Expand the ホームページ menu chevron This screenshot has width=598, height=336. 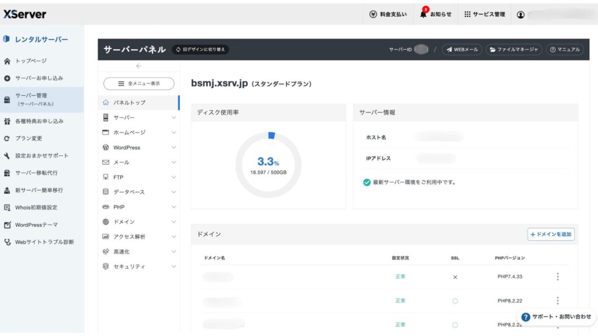173,132
